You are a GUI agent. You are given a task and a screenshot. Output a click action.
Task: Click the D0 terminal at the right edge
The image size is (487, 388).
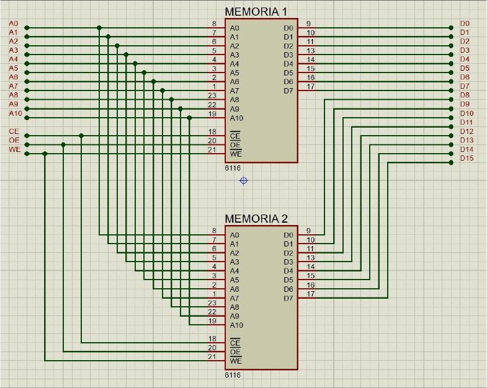(x=464, y=24)
